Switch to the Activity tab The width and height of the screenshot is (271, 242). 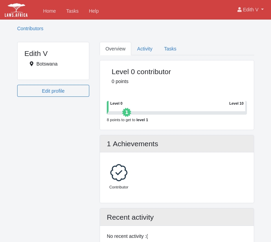click(x=145, y=49)
